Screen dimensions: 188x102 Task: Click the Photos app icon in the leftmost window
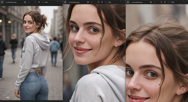2,2
